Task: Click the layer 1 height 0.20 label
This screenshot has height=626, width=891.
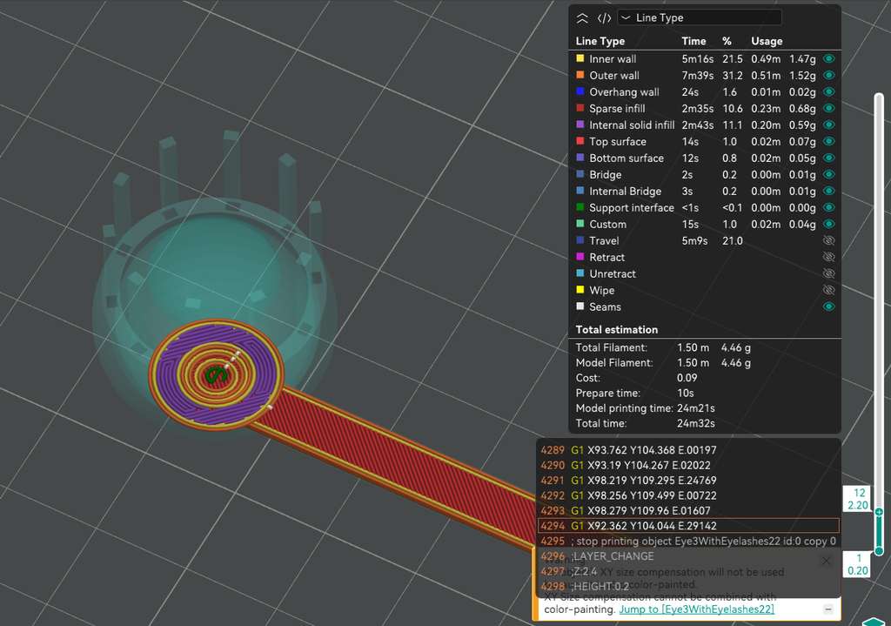Action: coord(858,564)
